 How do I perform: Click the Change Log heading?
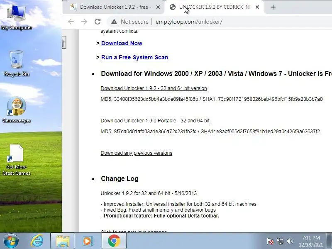120,179
